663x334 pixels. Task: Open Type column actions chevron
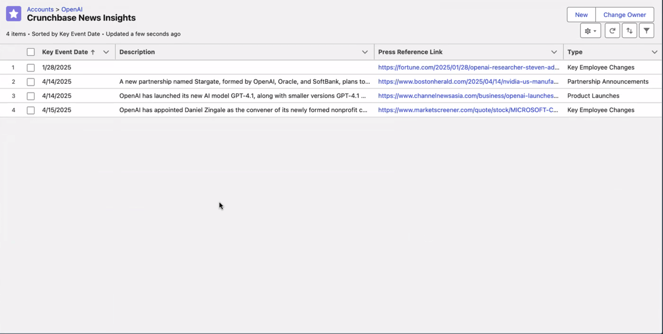pos(654,52)
